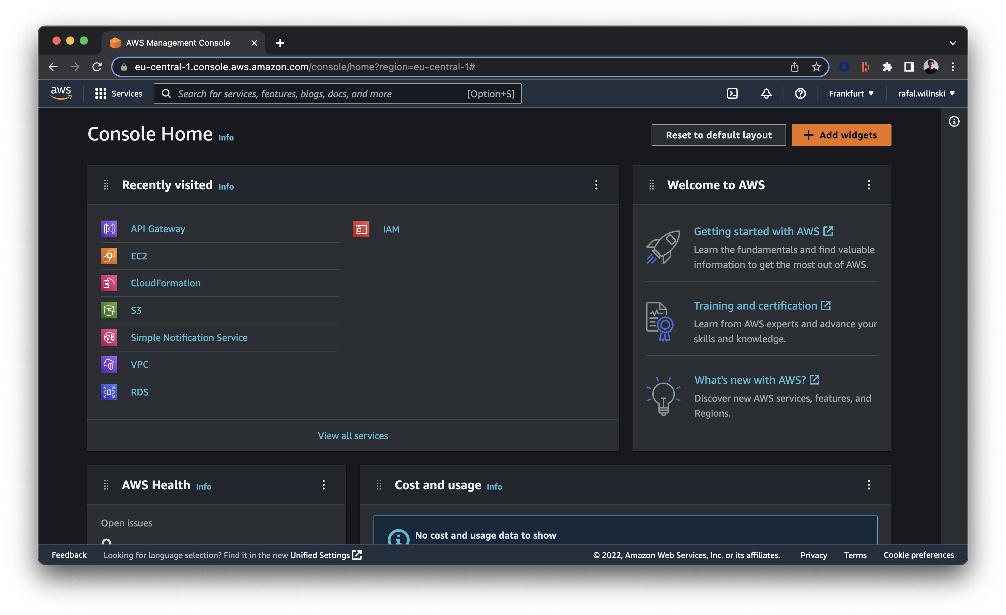
Task: Open Cookie preferences
Action: (x=919, y=555)
